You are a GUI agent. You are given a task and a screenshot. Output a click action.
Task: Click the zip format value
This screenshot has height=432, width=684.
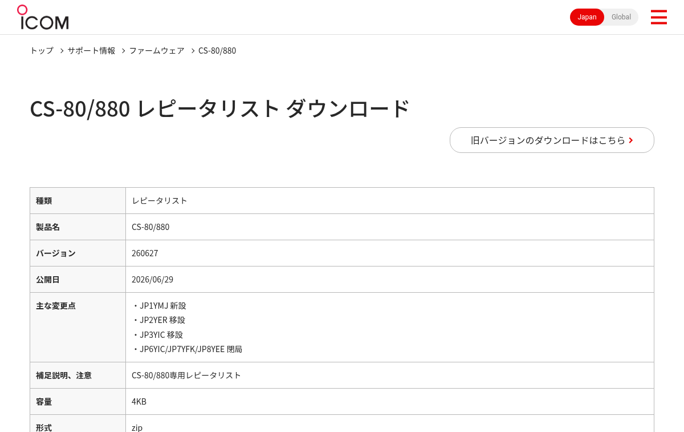137,427
